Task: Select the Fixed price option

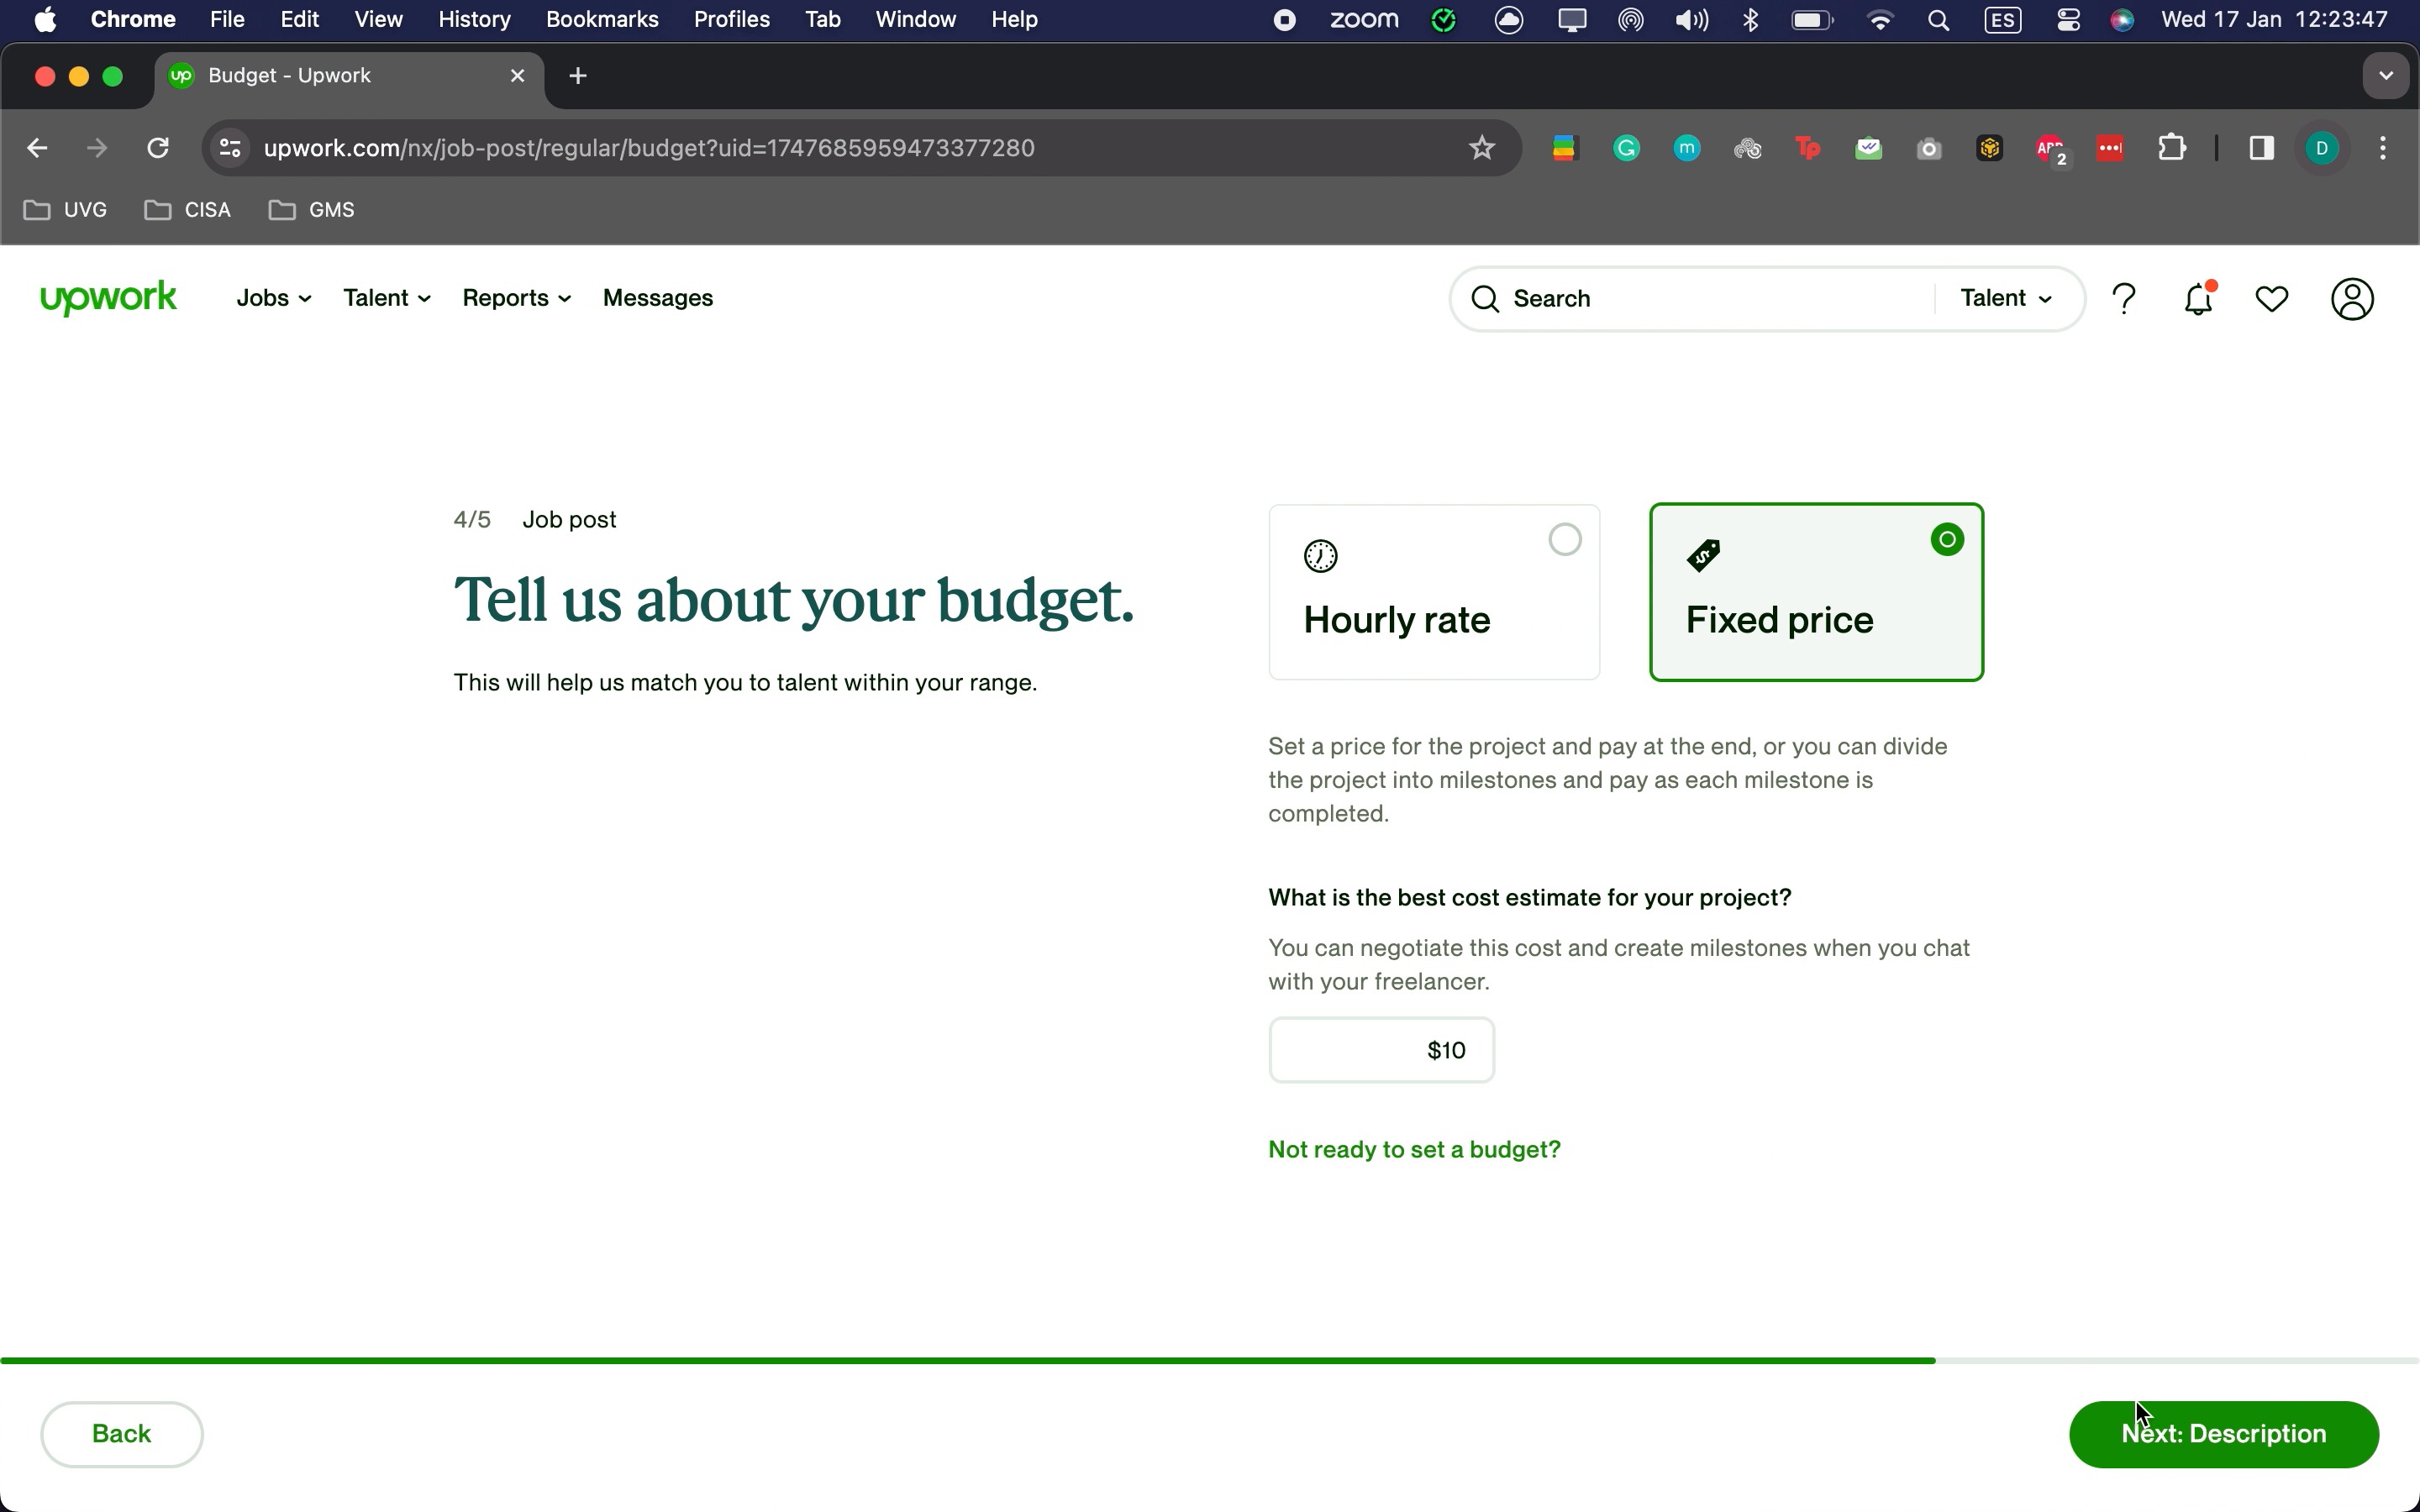Action: pyautogui.click(x=1815, y=592)
